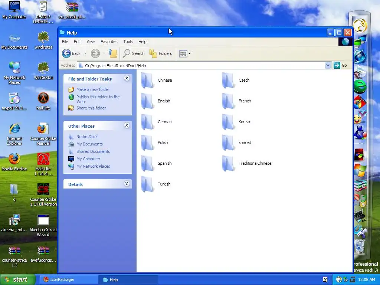This screenshot has height=285, width=380.
Task: Click the Recycle Bin icon in the dock
Action: click(360, 246)
